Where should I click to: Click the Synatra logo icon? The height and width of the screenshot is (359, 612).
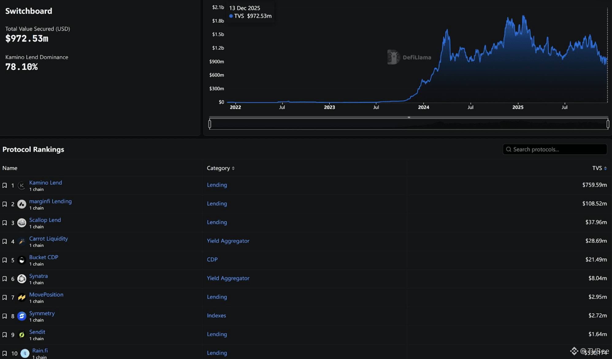pos(21,279)
